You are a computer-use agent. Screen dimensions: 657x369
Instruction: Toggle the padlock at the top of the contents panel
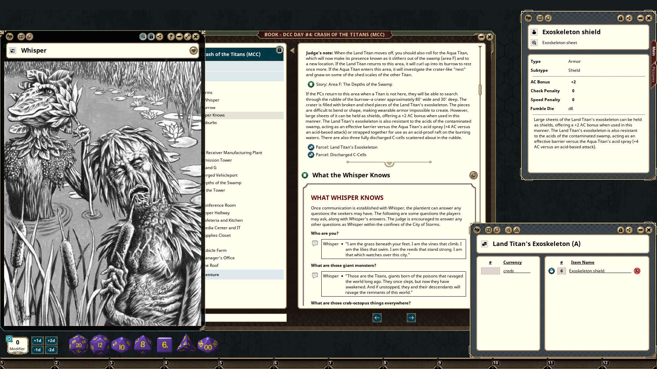click(x=280, y=50)
